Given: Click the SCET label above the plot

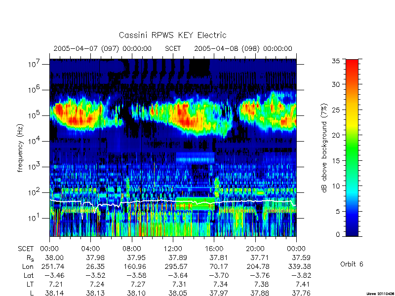Looking at the screenshot, I should (173, 48).
